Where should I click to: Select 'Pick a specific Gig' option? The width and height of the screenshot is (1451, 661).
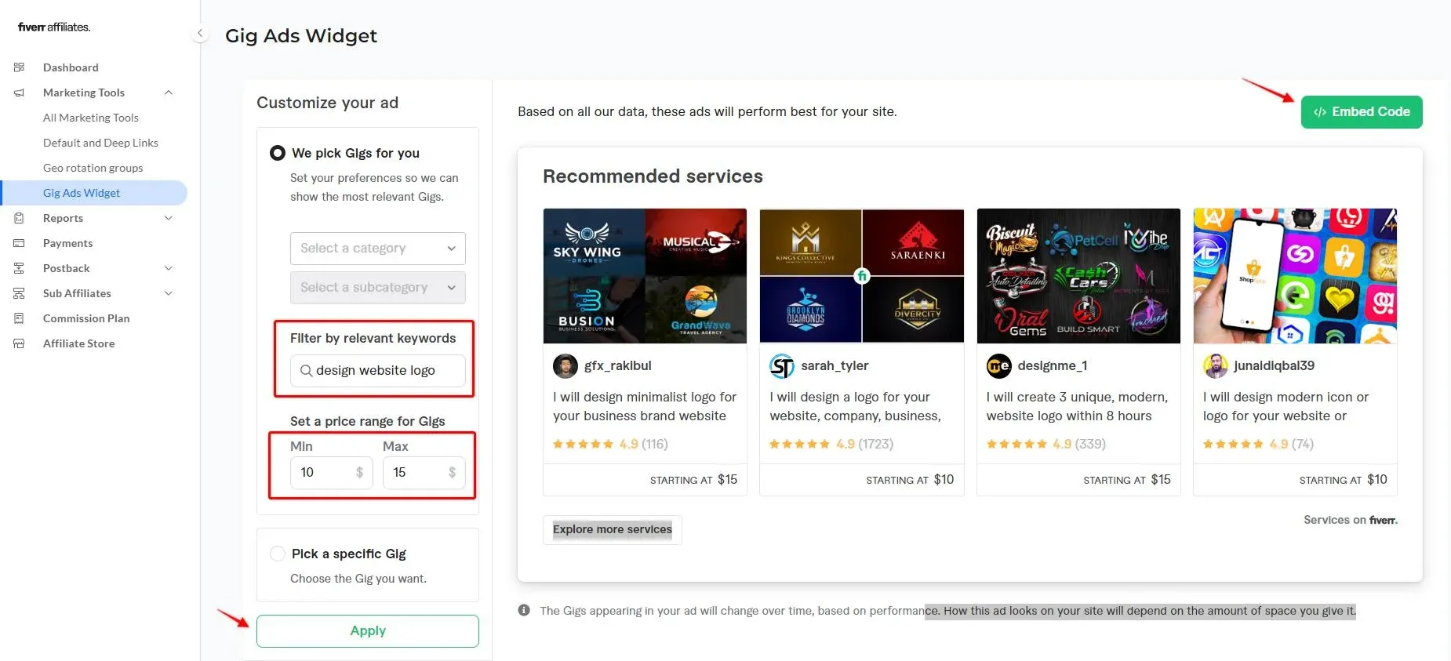tap(278, 554)
